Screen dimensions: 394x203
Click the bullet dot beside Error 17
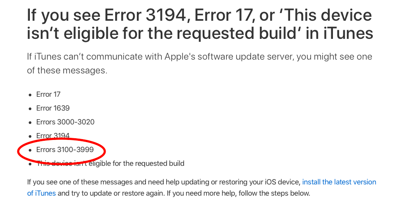click(x=30, y=95)
